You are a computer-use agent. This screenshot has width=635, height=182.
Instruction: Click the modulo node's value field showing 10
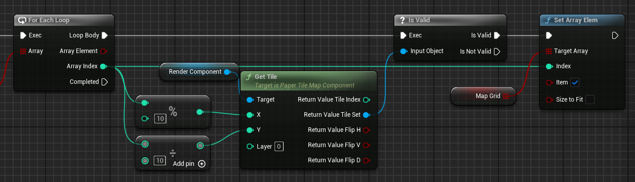point(160,119)
